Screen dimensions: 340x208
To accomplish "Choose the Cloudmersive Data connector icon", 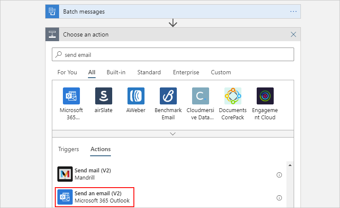I will (x=201, y=96).
